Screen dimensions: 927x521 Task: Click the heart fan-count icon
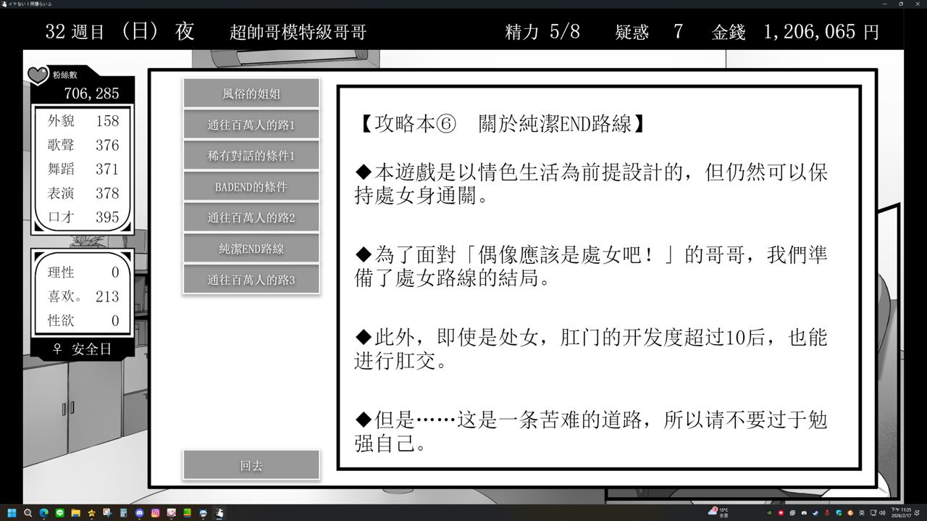click(x=38, y=75)
